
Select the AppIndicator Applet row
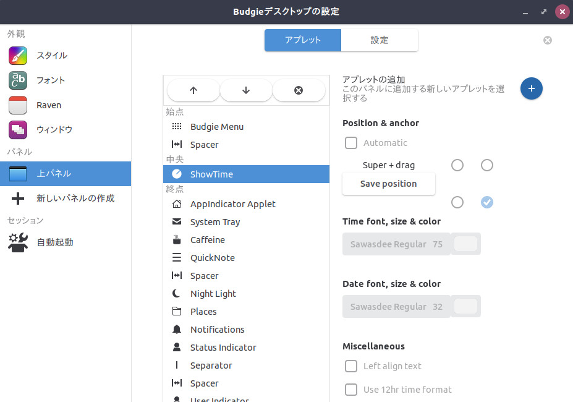(x=246, y=204)
